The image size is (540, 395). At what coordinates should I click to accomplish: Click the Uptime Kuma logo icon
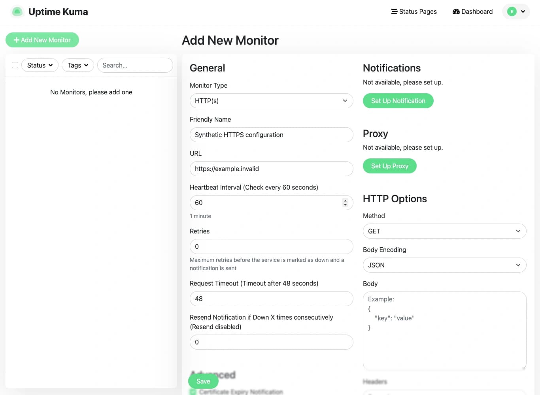click(x=17, y=12)
